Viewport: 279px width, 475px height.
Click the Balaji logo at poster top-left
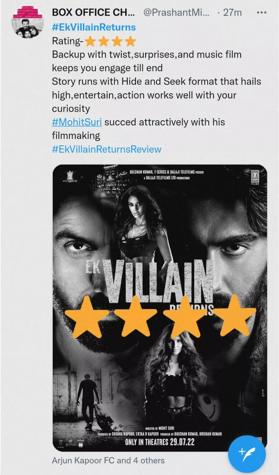tap(70, 176)
